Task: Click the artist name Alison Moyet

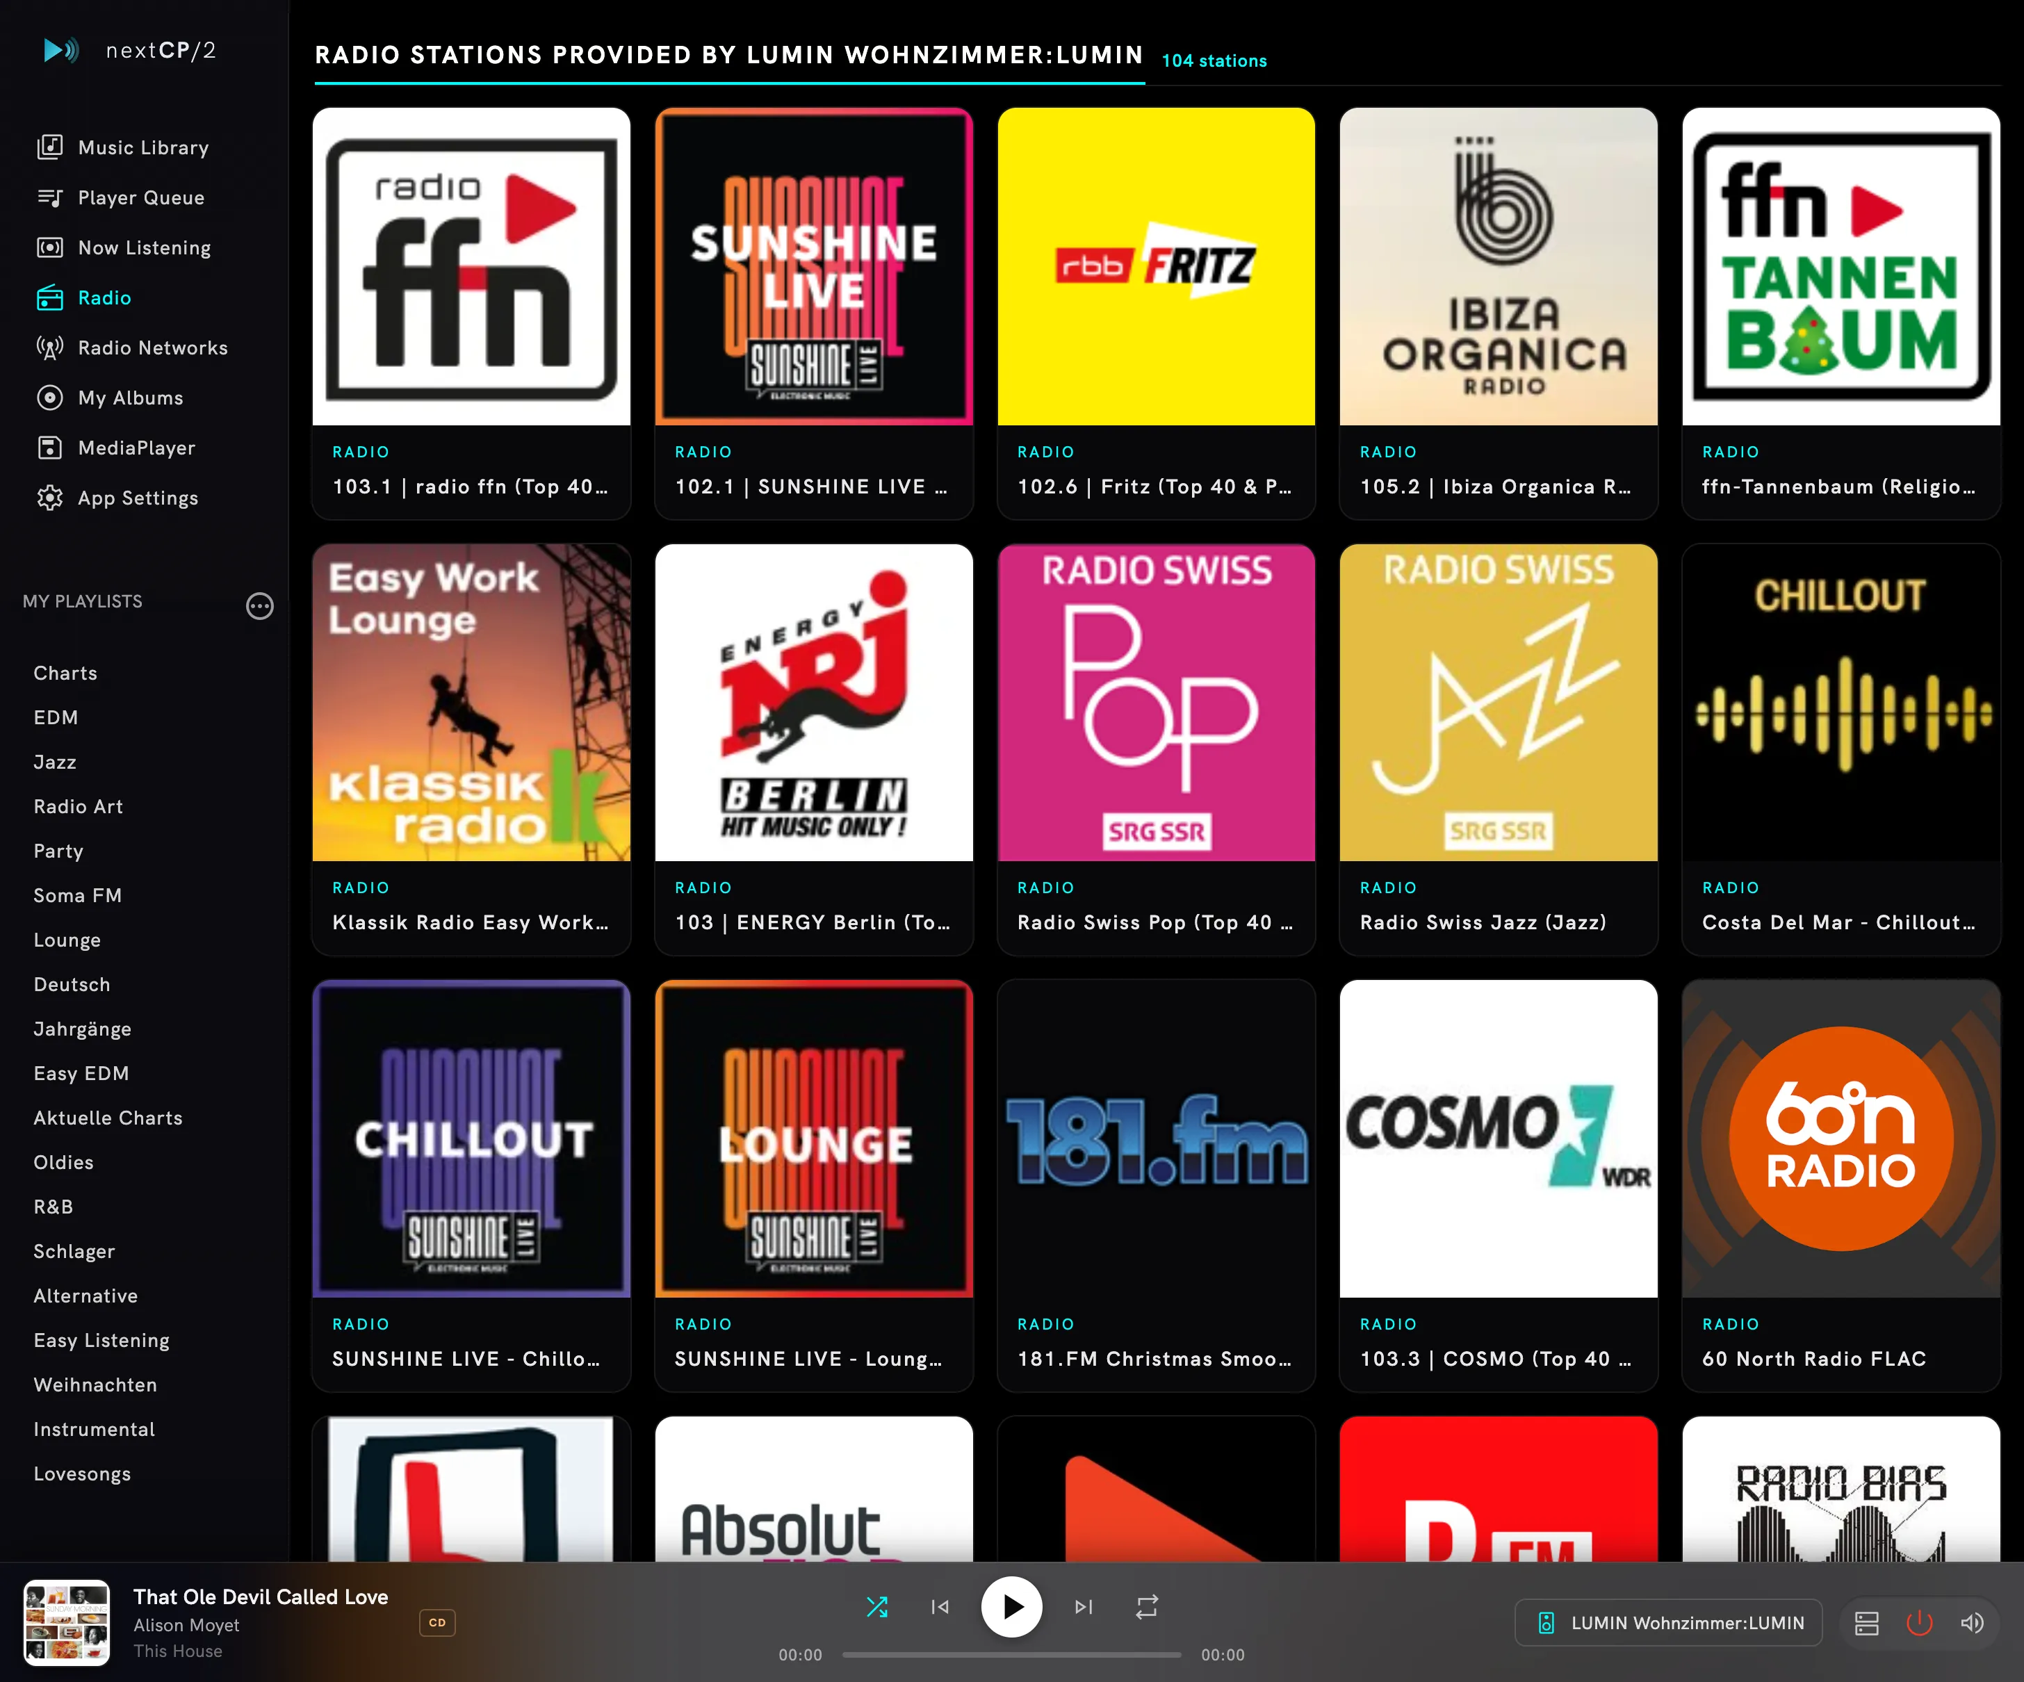Action: coord(186,1625)
